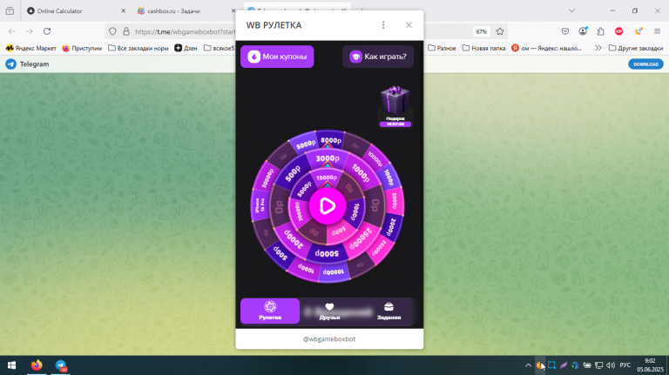Screen dimensions: 669x375
Task: Switch to the Друзья tab
Action: click(329, 311)
